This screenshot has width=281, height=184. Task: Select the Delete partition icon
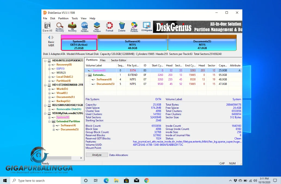tap(122, 26)
